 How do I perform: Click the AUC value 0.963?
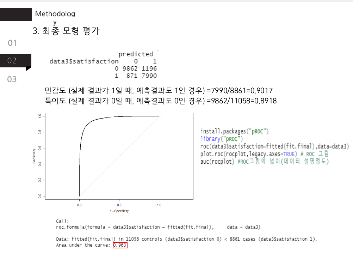pyautogui.click(x=120, y=245)
